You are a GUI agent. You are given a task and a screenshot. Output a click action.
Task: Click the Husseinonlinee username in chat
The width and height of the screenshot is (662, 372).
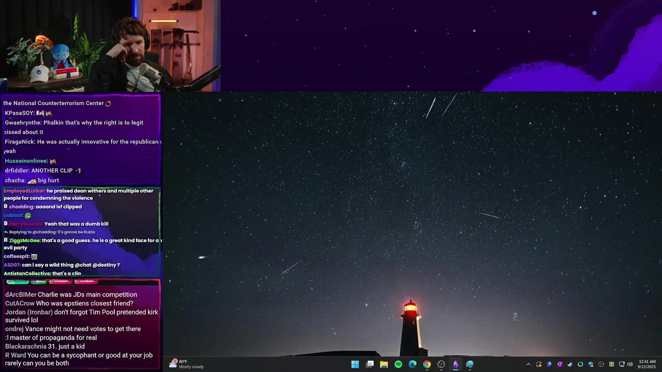[x=26, y=161]
